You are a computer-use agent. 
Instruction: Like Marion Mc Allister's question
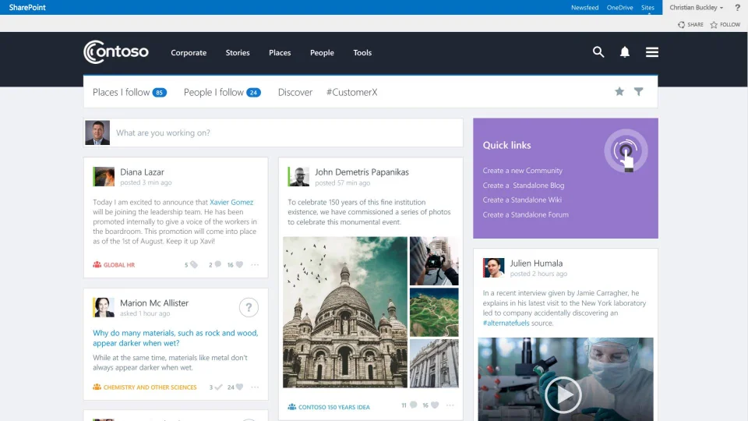pos(239,387)
